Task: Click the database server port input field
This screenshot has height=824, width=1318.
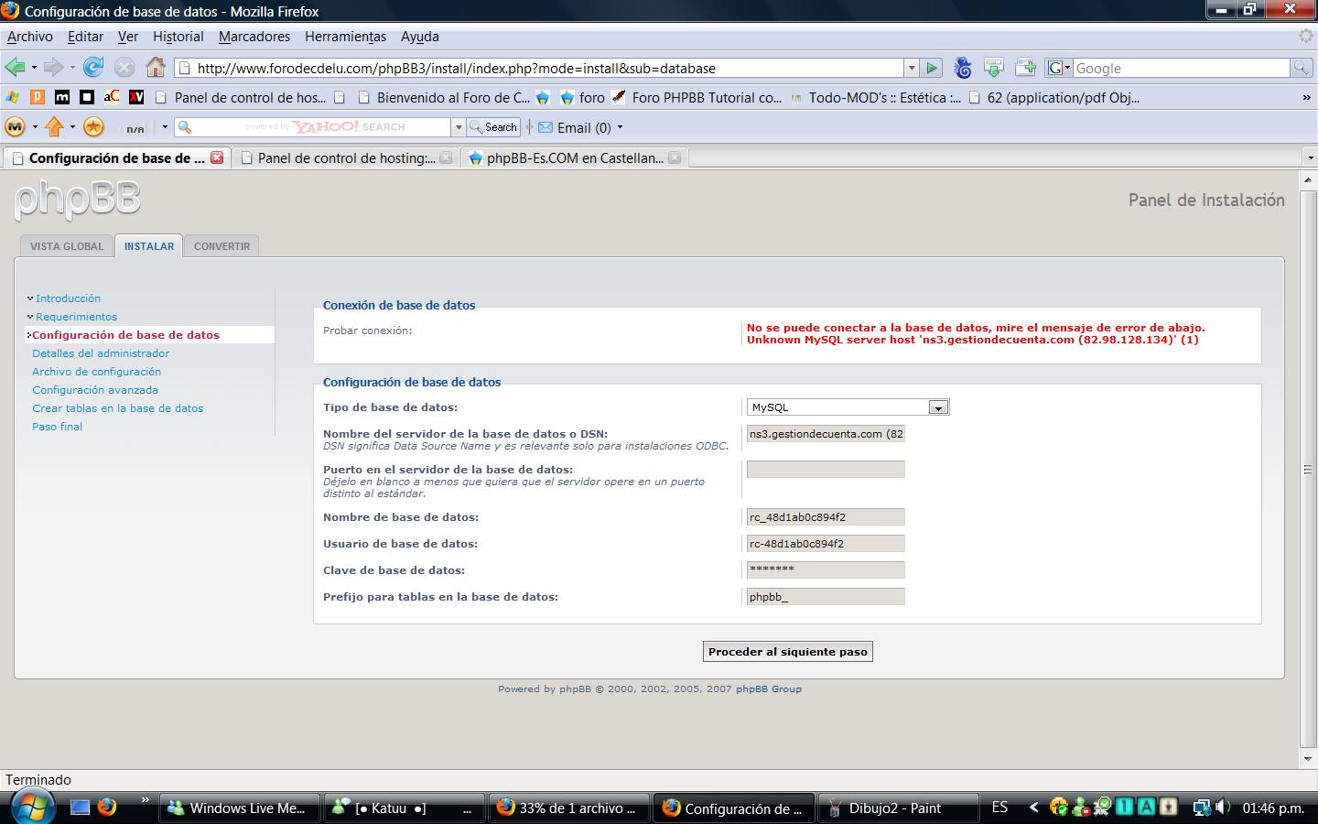Action: click(x=825, y=470)
